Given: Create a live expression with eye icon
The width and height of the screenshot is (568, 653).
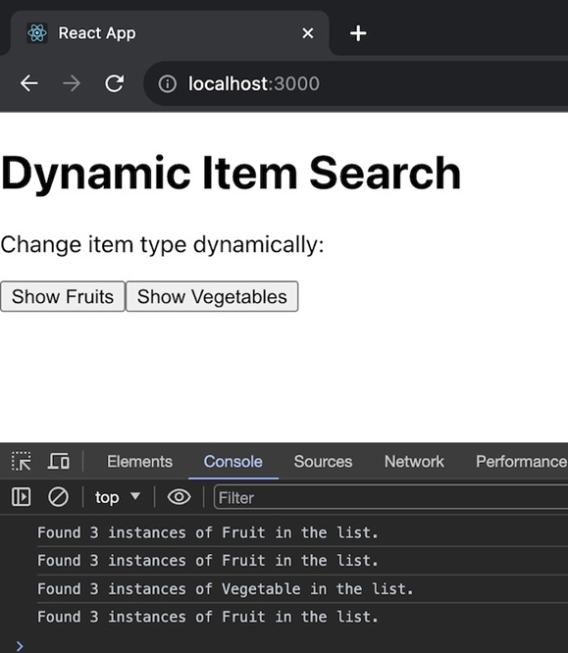Looking at the screenshot, I should point(179,497).
